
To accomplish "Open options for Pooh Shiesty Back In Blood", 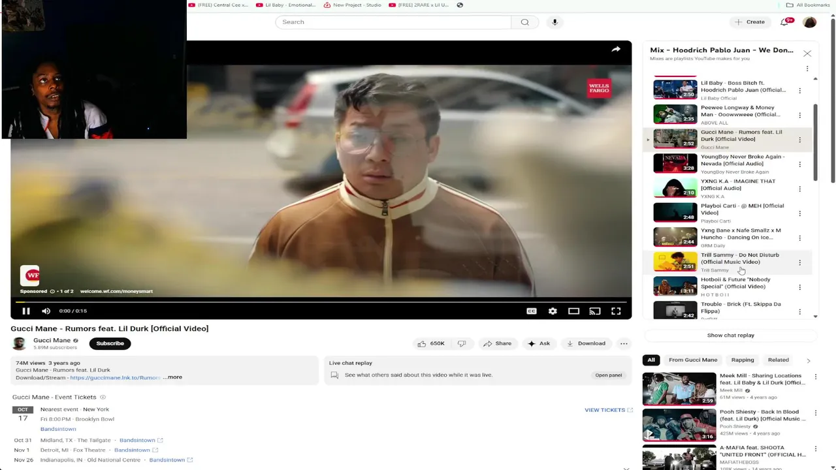I will 815,414.
